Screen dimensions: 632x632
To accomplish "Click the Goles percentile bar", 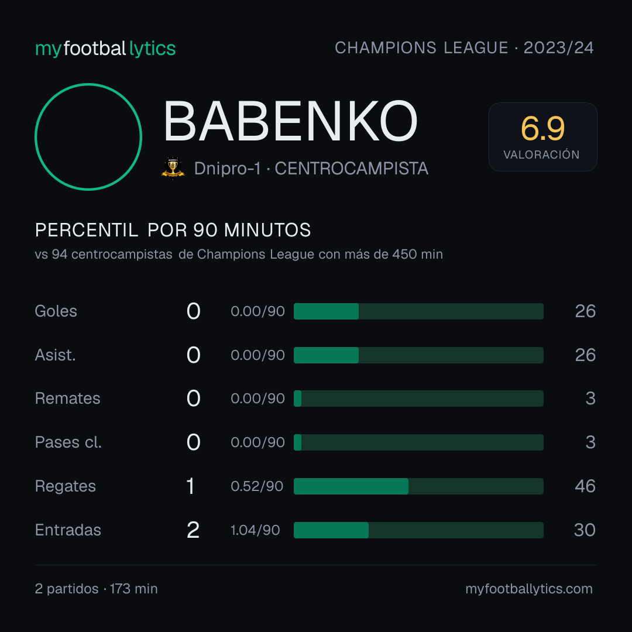I will 418,311.
